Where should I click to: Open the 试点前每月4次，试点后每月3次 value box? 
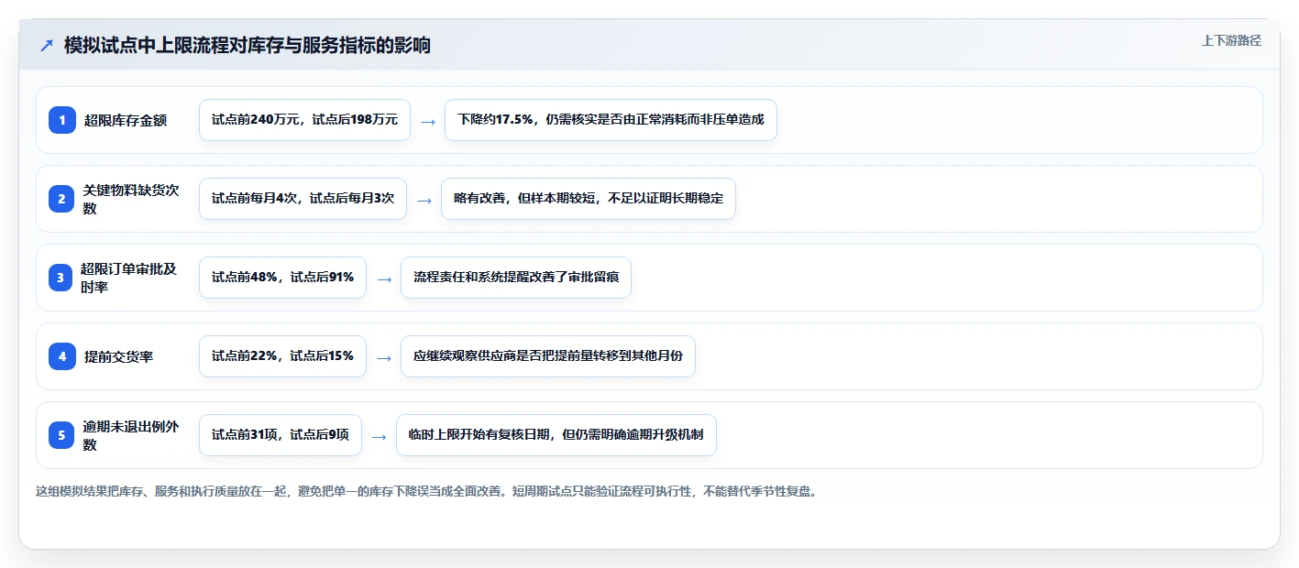(303, 199)
